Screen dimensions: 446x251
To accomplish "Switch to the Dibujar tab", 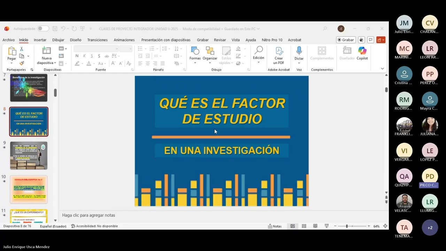I will tap(58, 40).
